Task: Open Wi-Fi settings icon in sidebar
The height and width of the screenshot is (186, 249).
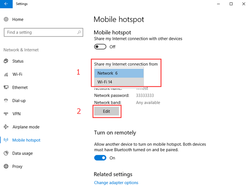Action: click(x=6, y=74)
